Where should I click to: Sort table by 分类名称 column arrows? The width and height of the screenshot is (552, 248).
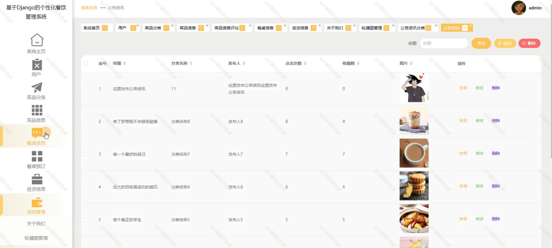coord(191,64)
